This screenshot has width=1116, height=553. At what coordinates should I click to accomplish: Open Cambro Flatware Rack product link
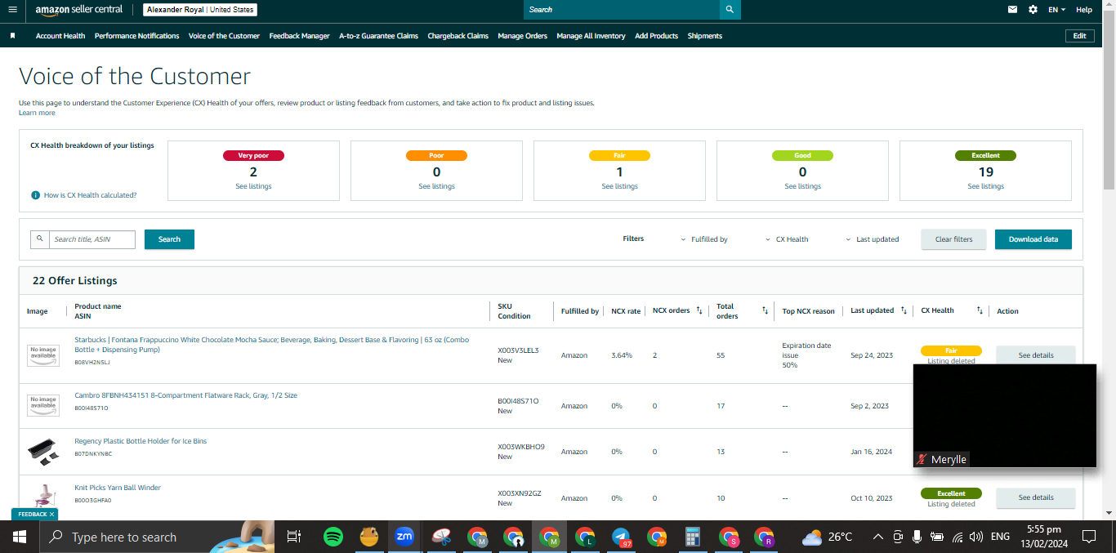pos(185,395)
